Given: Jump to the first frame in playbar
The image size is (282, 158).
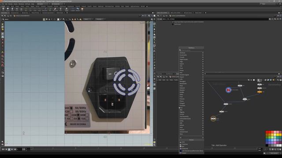Looking at the screenshot, I should tap(3, 149).
